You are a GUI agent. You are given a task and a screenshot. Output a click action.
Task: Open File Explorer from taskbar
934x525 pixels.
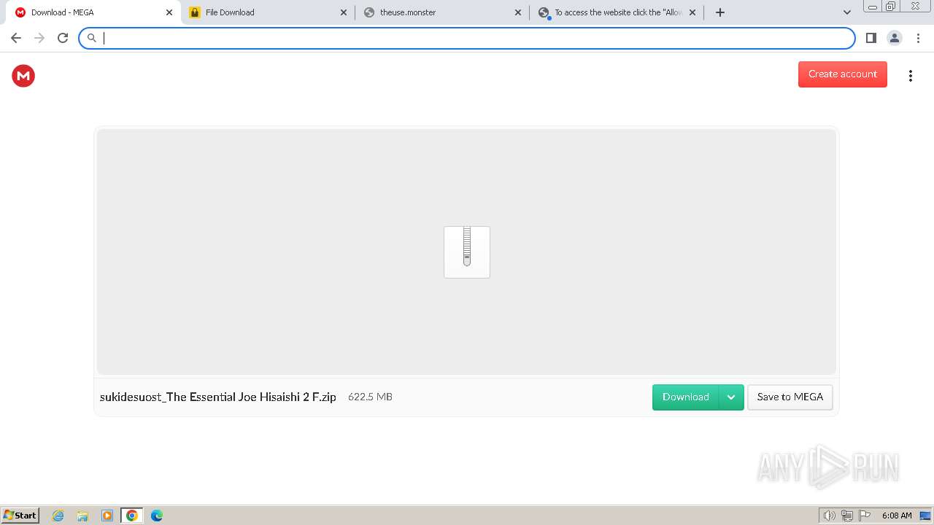pos(82,516)
